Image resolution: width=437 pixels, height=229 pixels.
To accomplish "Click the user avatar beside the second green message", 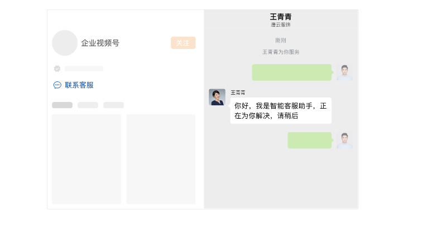I will click(x=344, y=140).
